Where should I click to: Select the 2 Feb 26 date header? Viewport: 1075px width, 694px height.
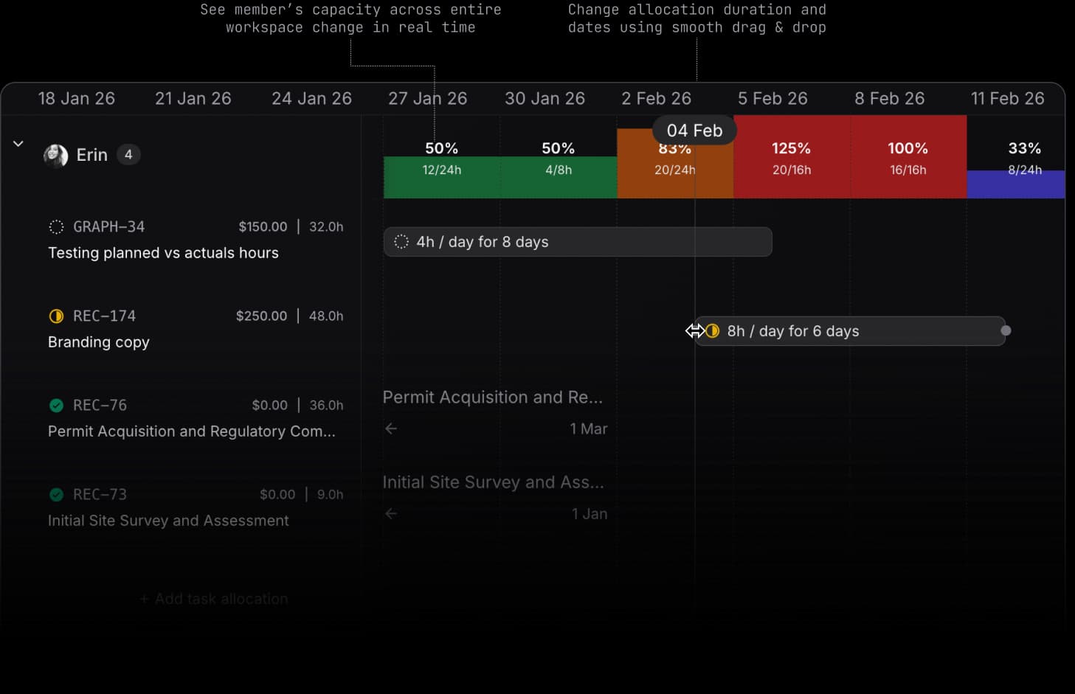657,99
